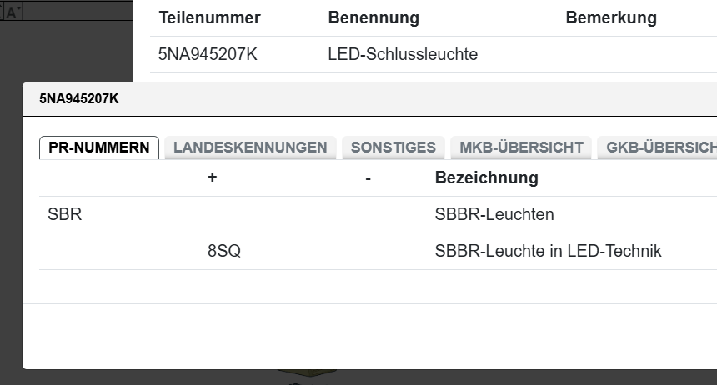Click the minus column header
Image resolution: width=717 pixels, height=385 pixels.
point(368,177)
